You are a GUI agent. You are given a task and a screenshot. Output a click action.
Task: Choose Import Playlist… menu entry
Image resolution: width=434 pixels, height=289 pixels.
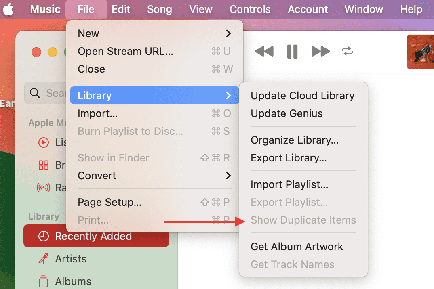click(289, 184)
